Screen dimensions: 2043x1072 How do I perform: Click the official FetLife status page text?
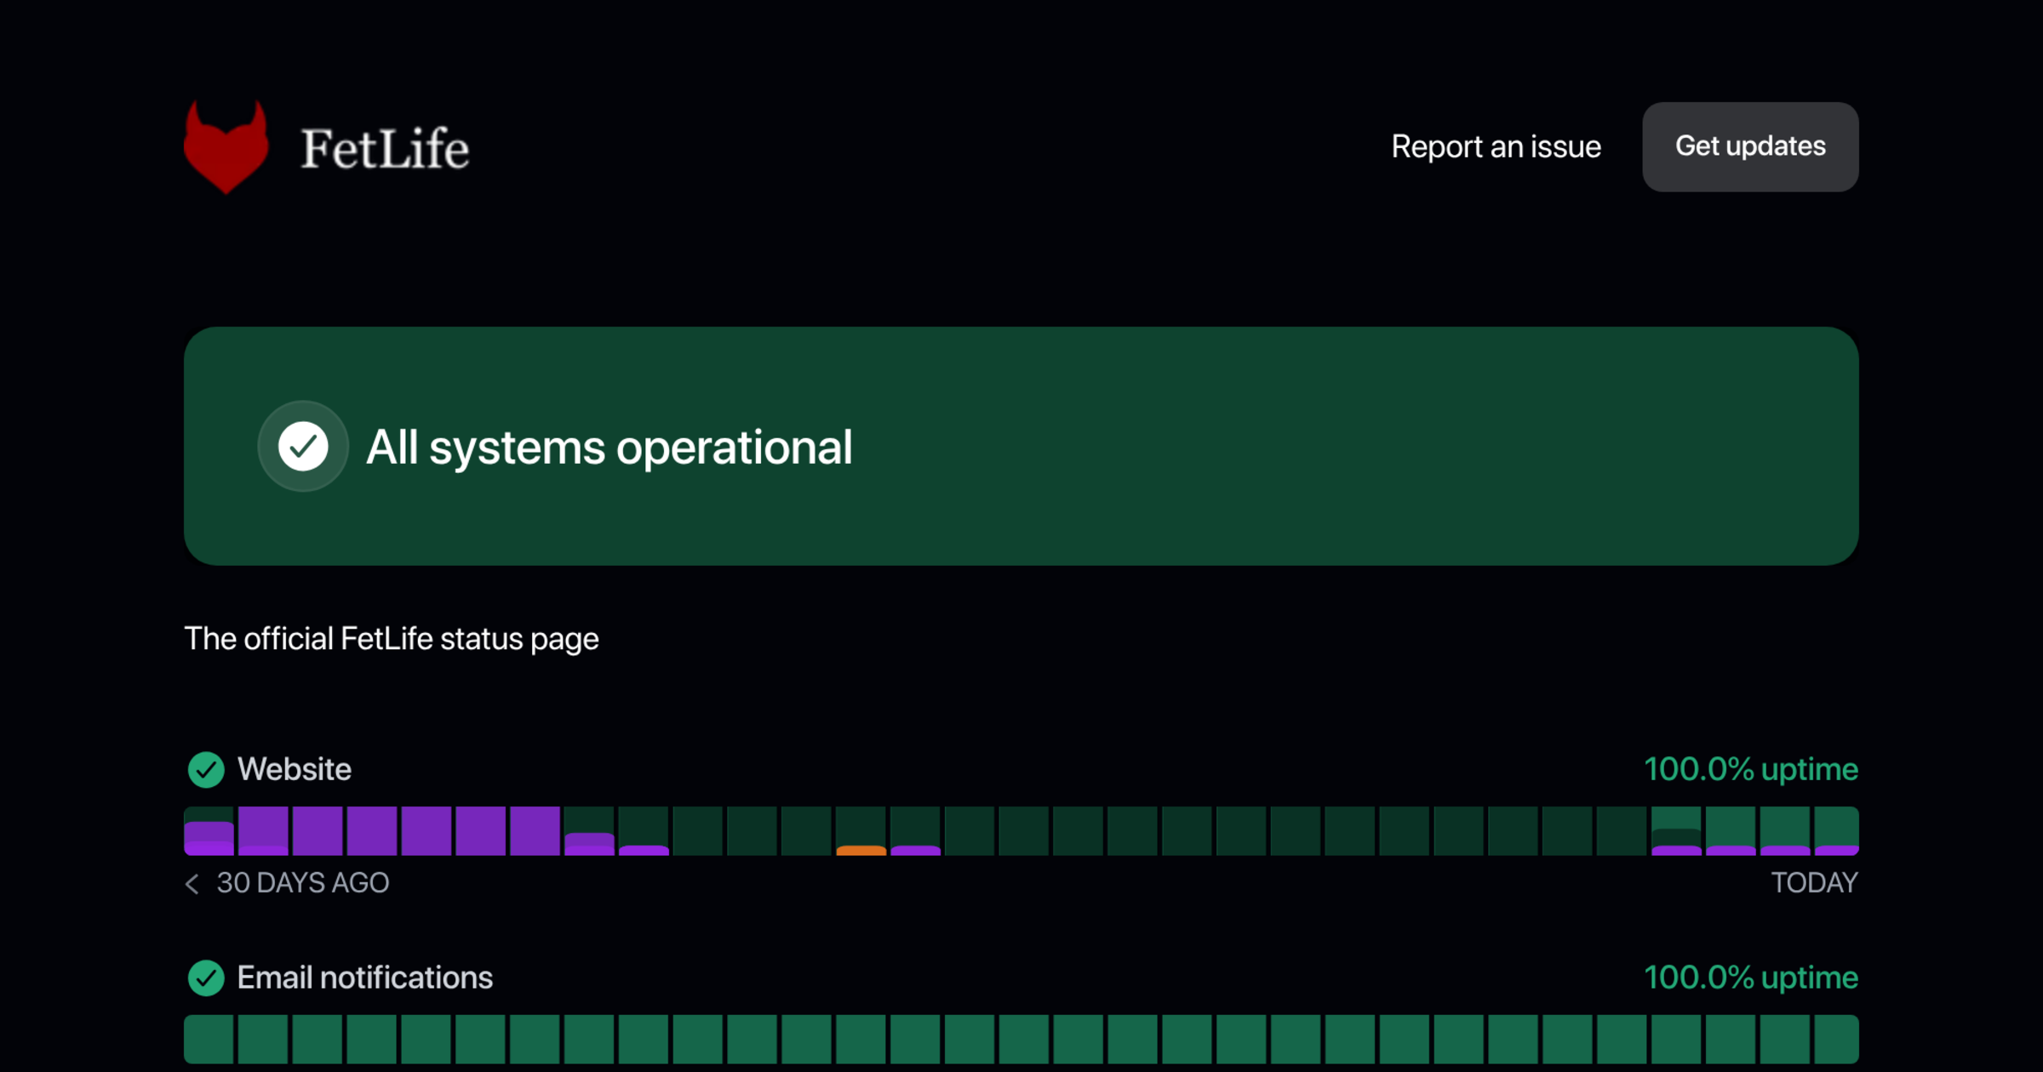pyautogui.click(x=392, y=639)
